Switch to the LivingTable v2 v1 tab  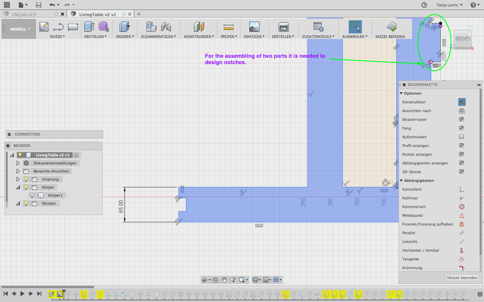click(97, 14)
